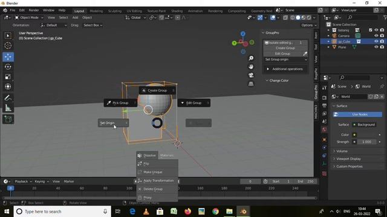Open the Default orientation dropdown

click(x=54, y=25)
